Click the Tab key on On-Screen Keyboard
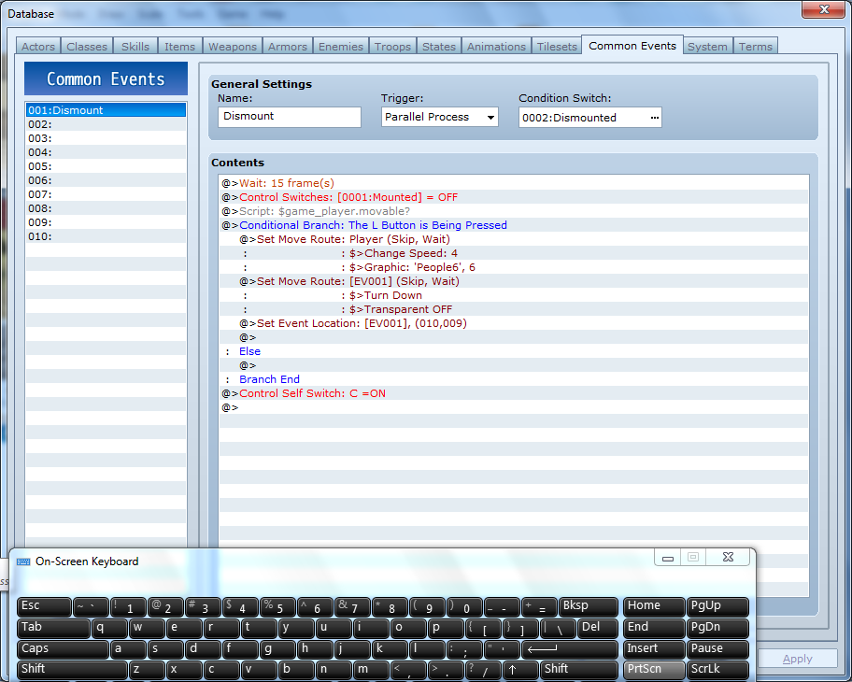The image size is (852, 682). [x=53, y=628]
